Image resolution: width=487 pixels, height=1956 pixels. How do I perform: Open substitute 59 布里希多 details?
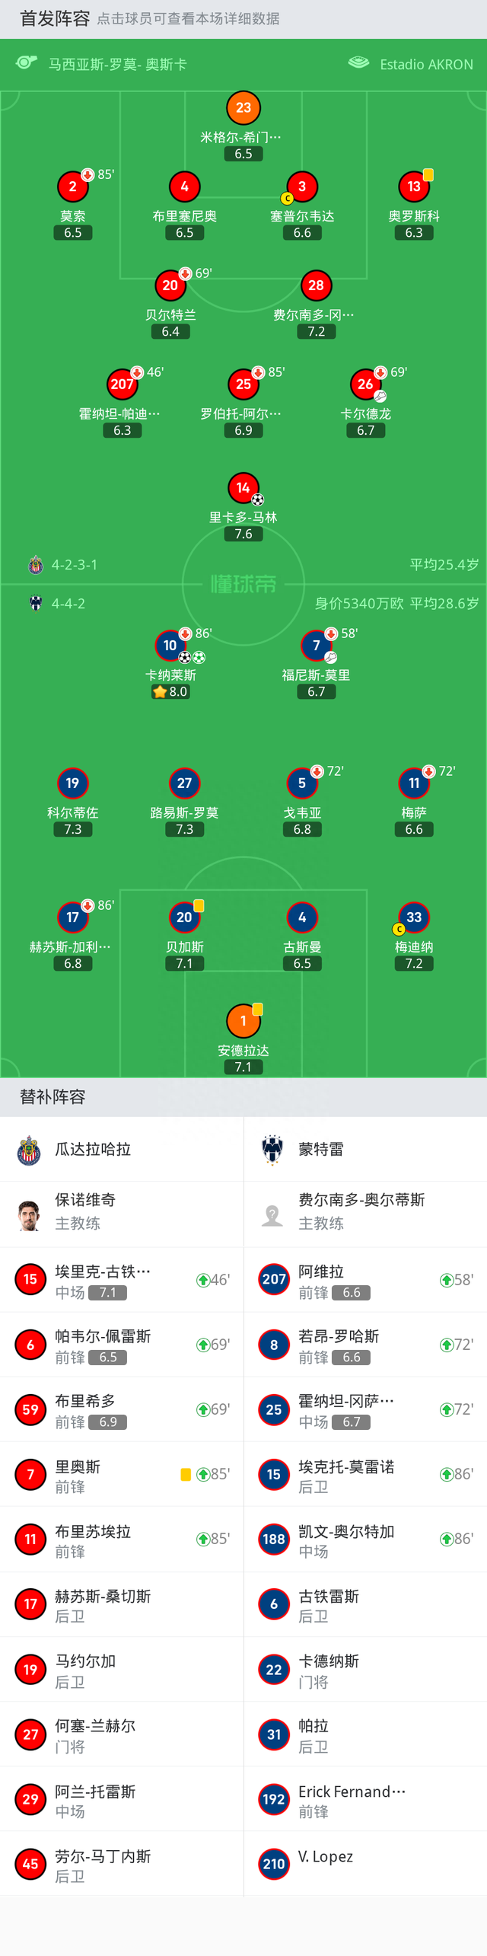(x=122, y=1409)
